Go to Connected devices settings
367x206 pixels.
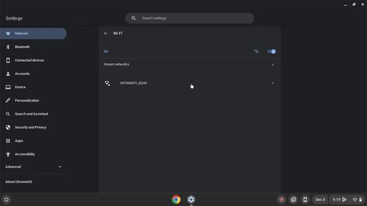(x=33, y=60)
